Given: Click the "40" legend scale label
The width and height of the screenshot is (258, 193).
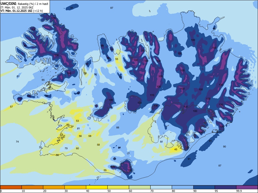Looking at the screenshot, I should pos(87,191).
